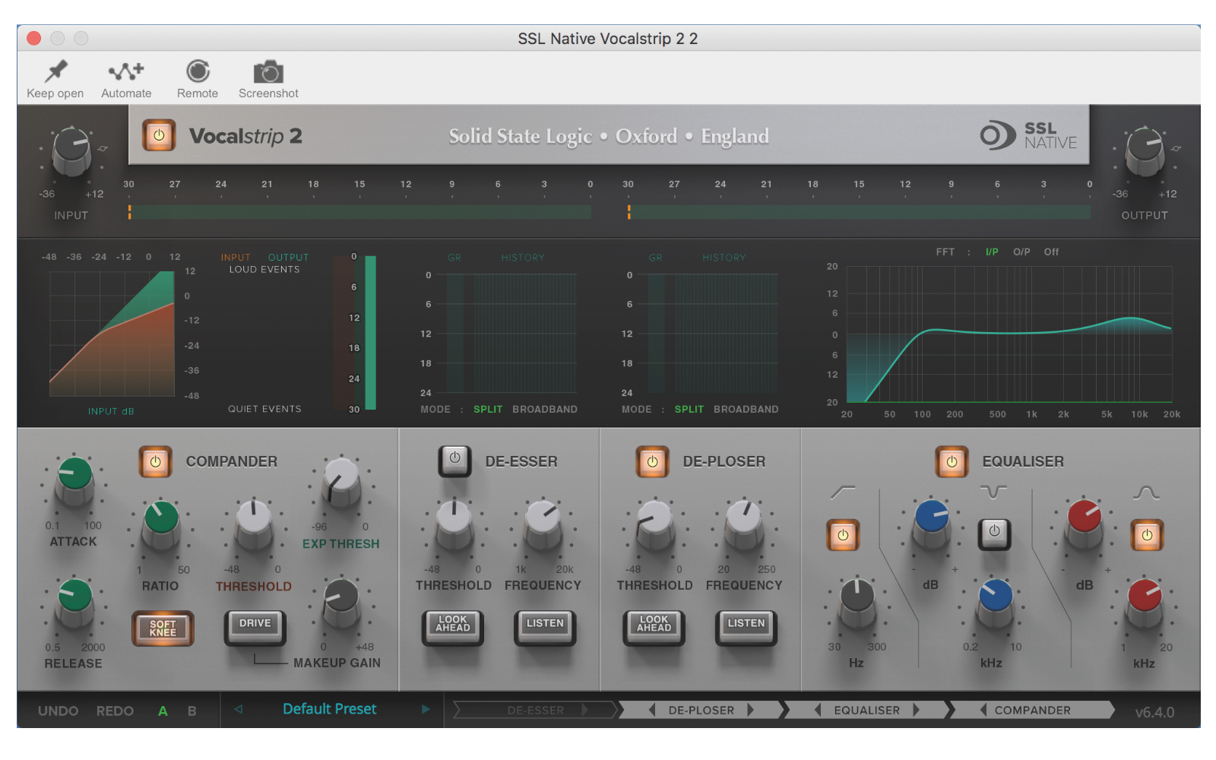Set De-Esser mode to Broadband
The image size is (1216, 760).
[x=545, y=409]
